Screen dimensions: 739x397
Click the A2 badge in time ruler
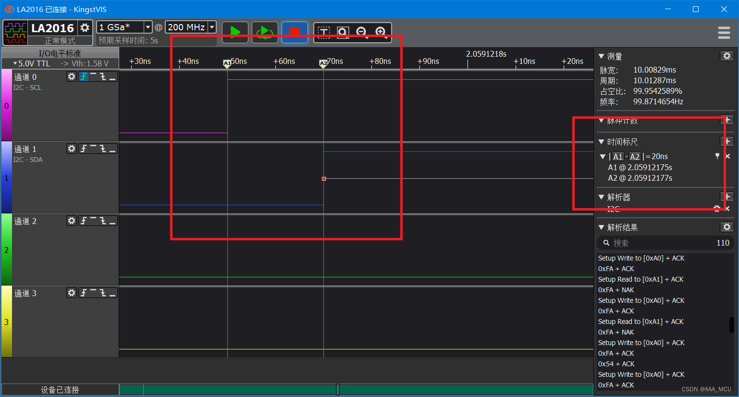635,157
